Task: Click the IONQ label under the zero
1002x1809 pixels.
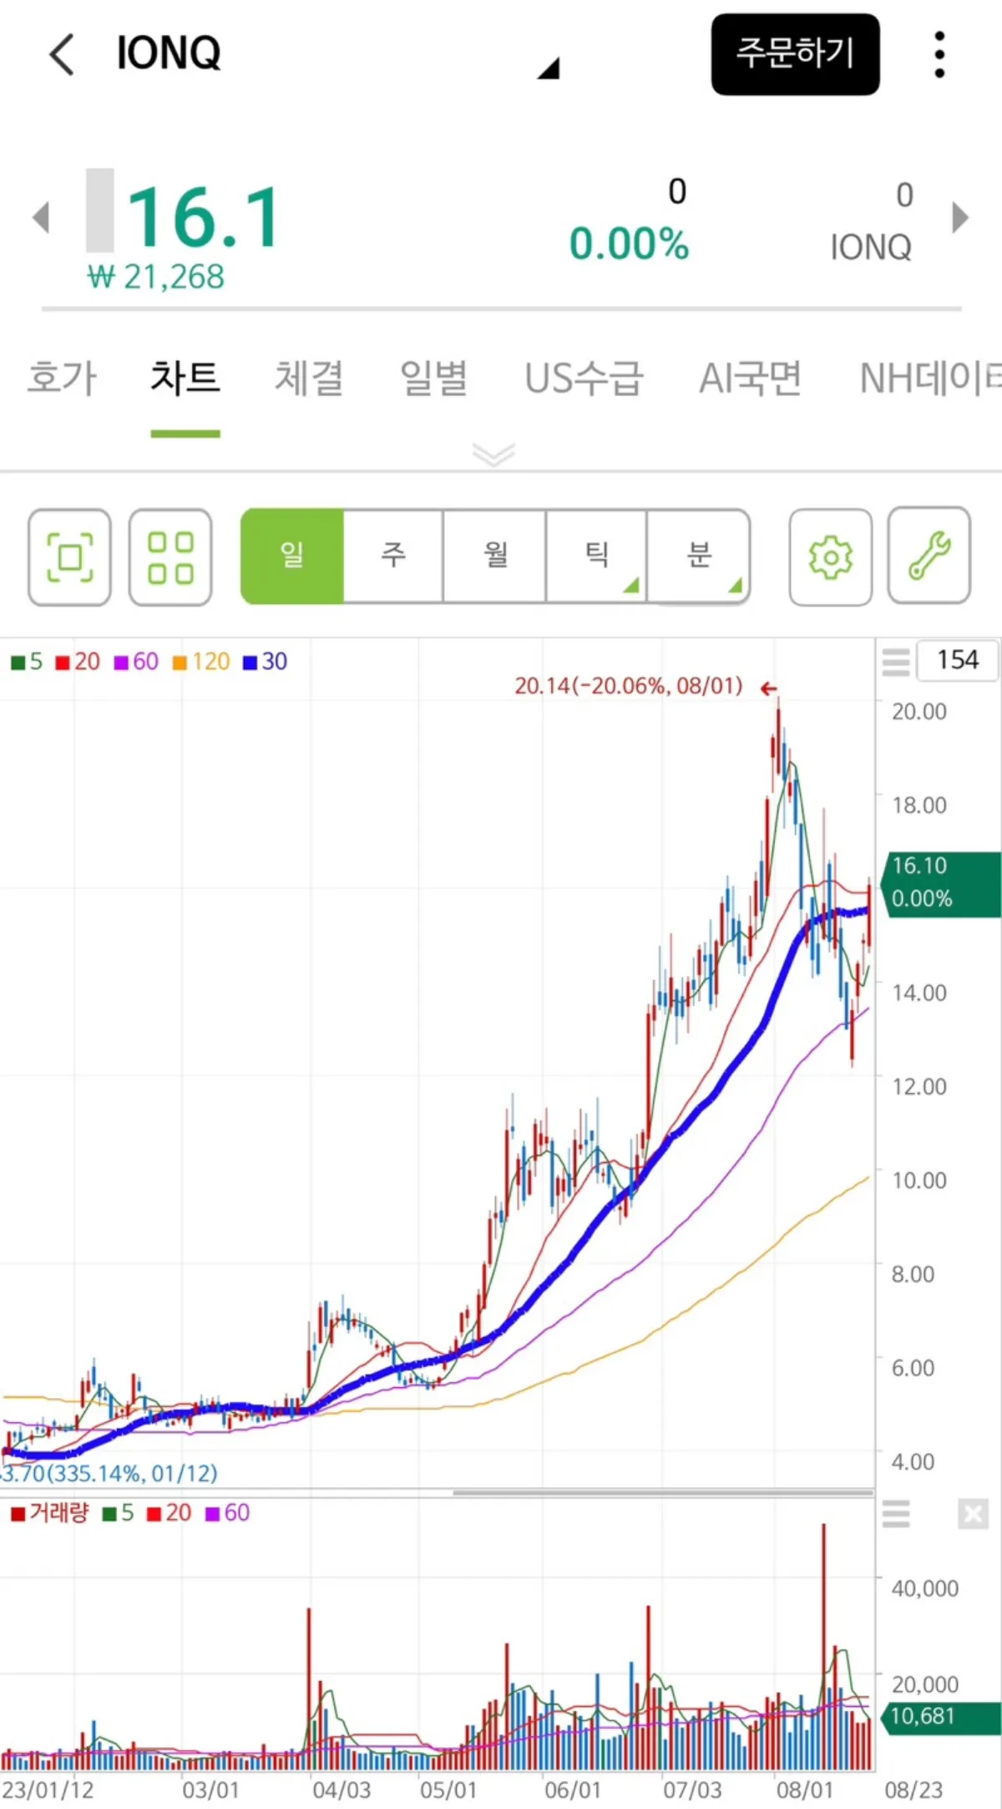Action: click(x=871, y=247)
